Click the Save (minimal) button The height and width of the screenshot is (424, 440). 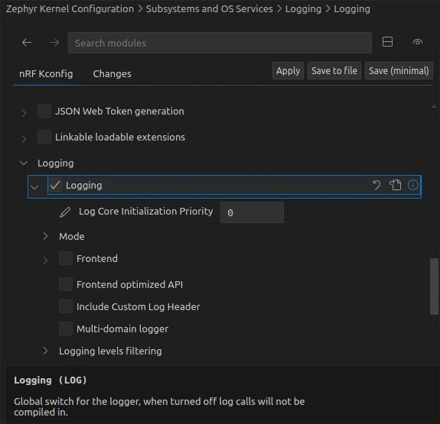coord(398,71)
